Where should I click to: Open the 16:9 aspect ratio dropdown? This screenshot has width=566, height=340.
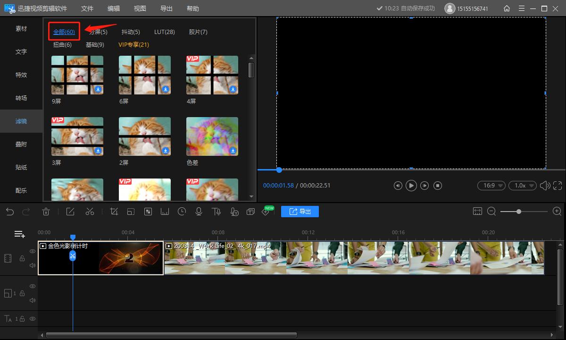point(491,186)
